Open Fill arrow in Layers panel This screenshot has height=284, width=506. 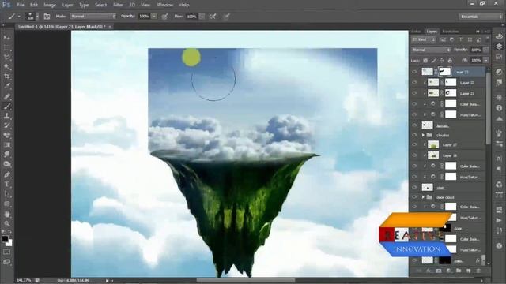click(x=485, y=60)
